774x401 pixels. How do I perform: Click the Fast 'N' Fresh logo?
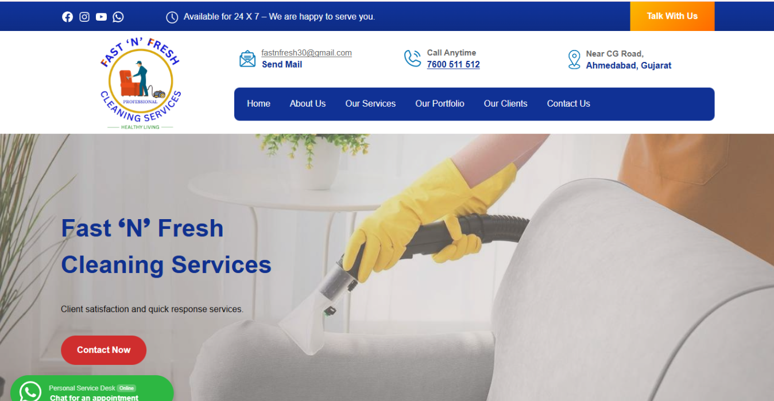click(141, 83)
